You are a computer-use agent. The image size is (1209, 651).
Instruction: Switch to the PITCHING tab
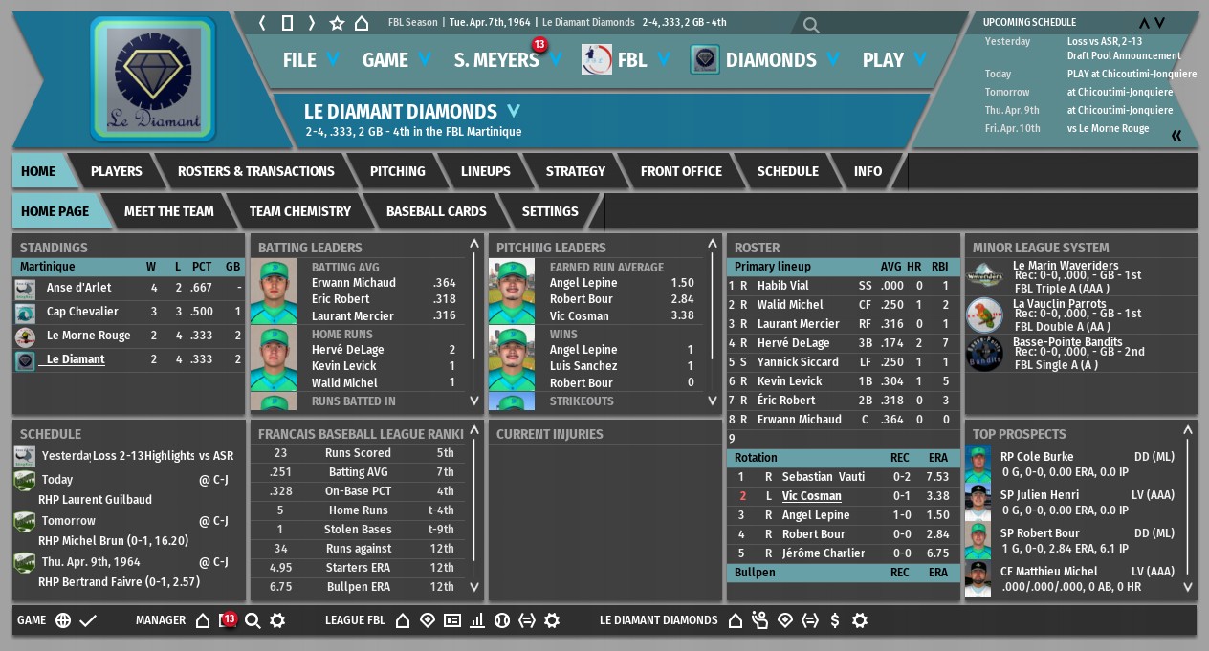click(397, 171)
